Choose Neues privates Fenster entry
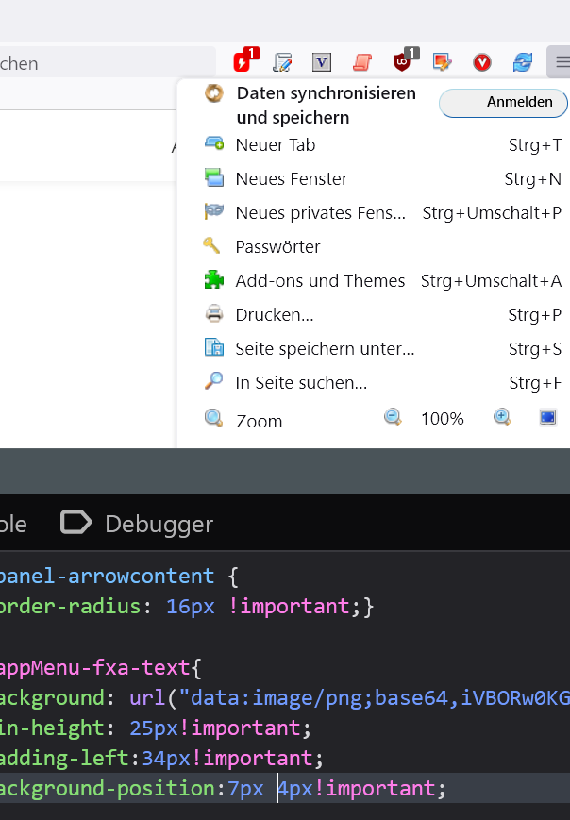 click(x=320, y=213)
